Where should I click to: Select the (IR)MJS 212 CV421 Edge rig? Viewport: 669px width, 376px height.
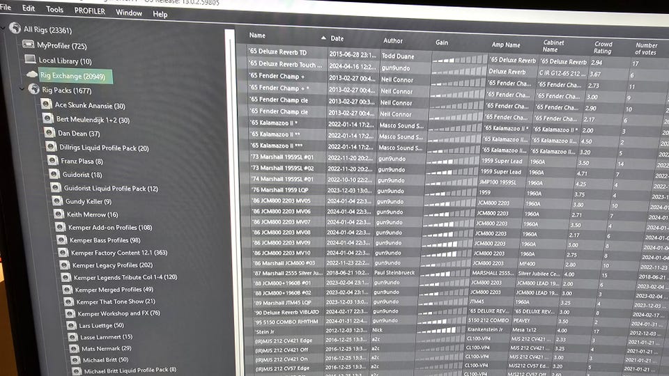point(284,340)
